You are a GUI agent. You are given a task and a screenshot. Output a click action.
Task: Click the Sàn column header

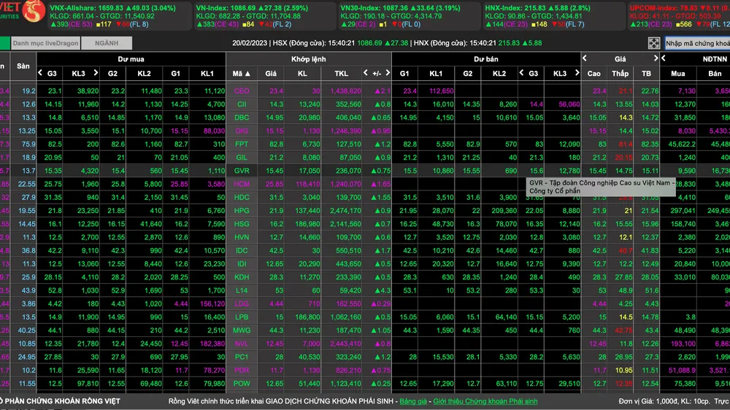click(x=23, y=66)
